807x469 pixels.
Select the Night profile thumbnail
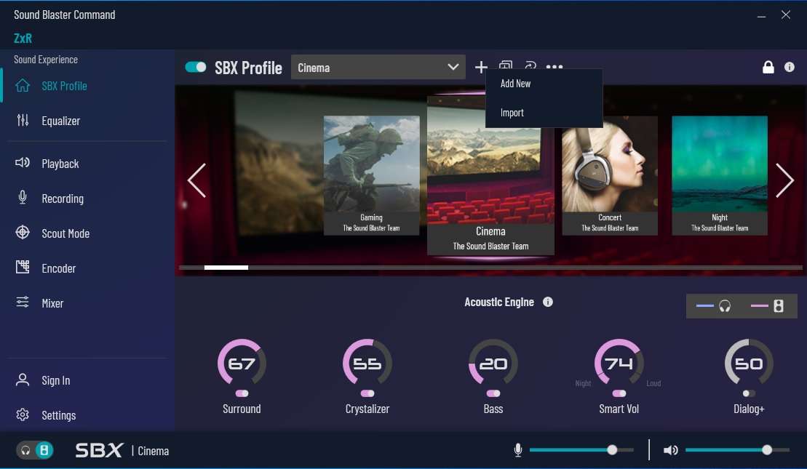pyautogui.click(x=719, y=175)
